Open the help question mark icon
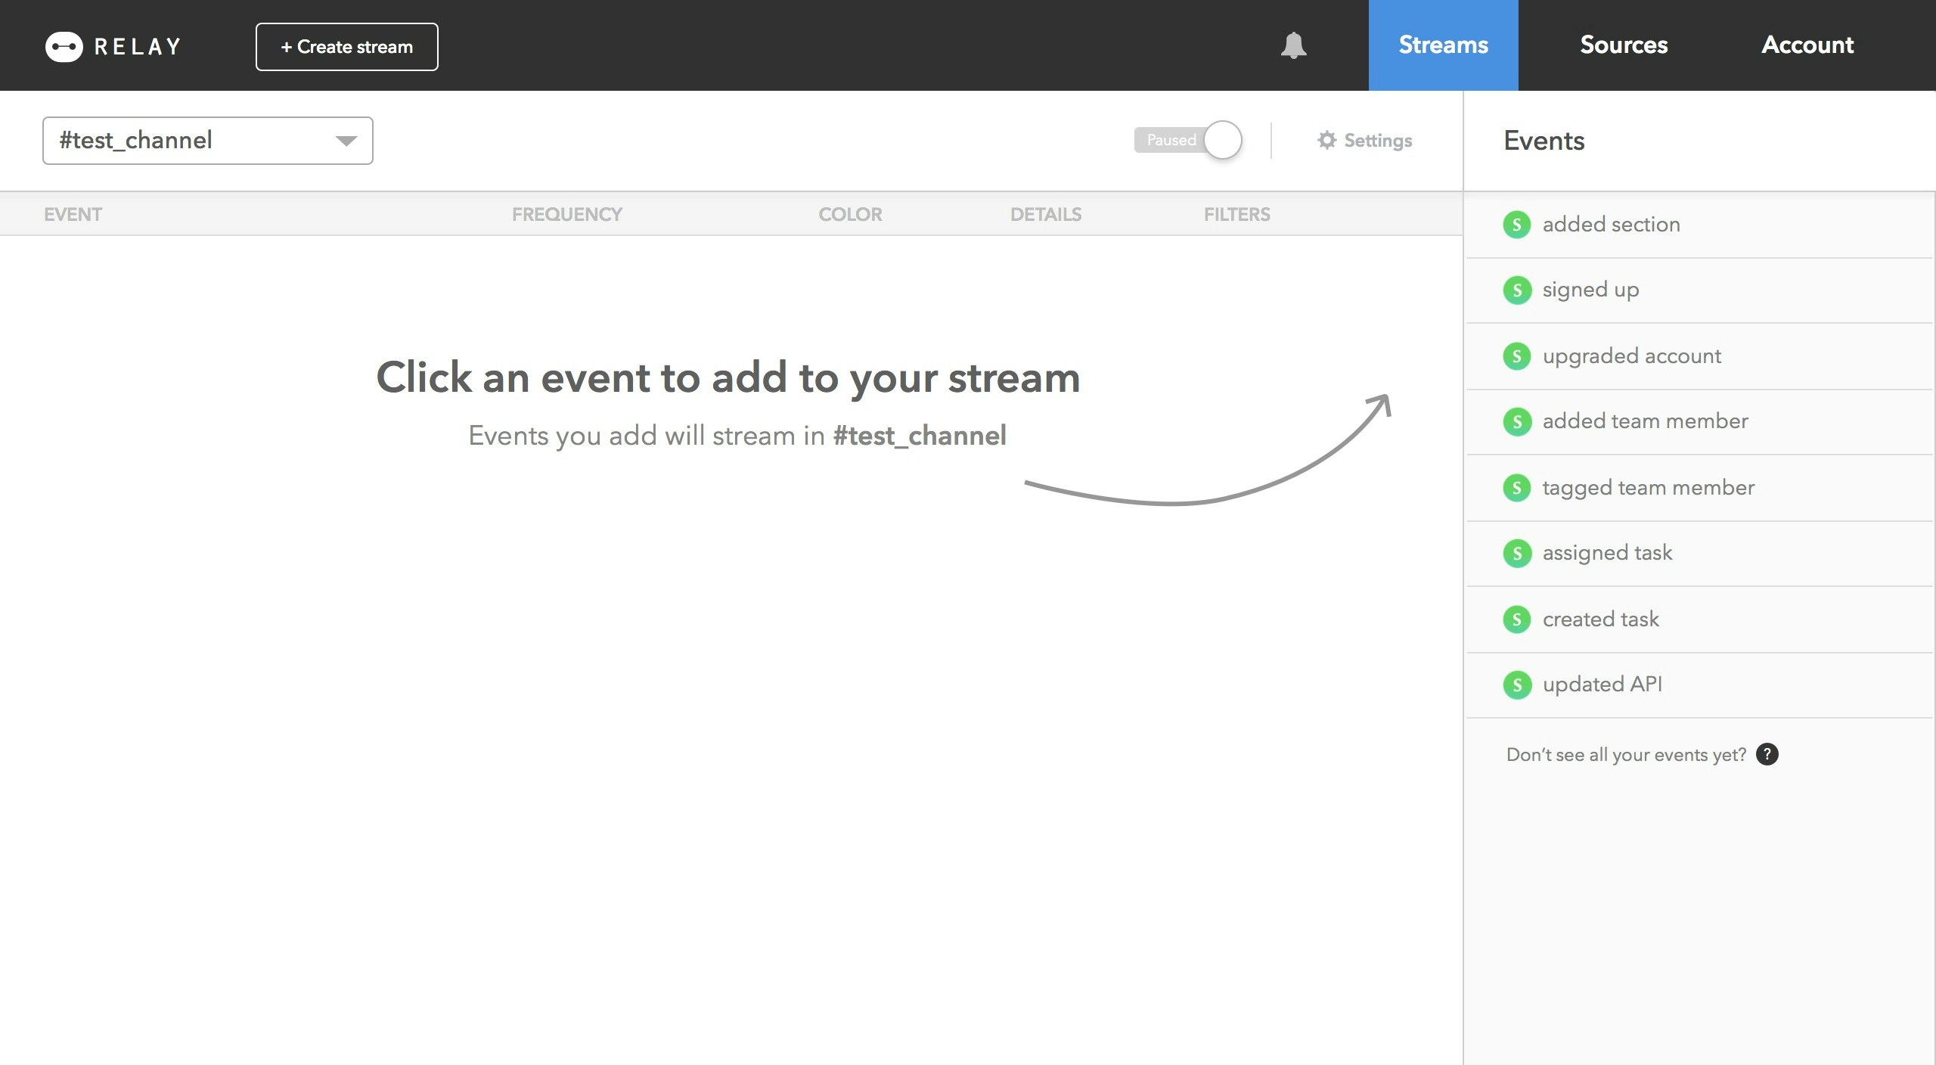 coord(1767,754)
